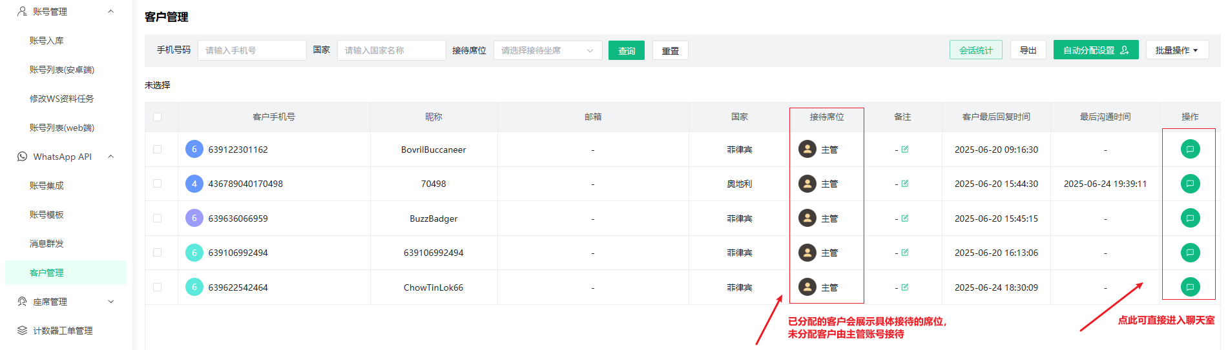Click the number badge beside 639636066959
Screen dimensions: 1228x350
194,218
